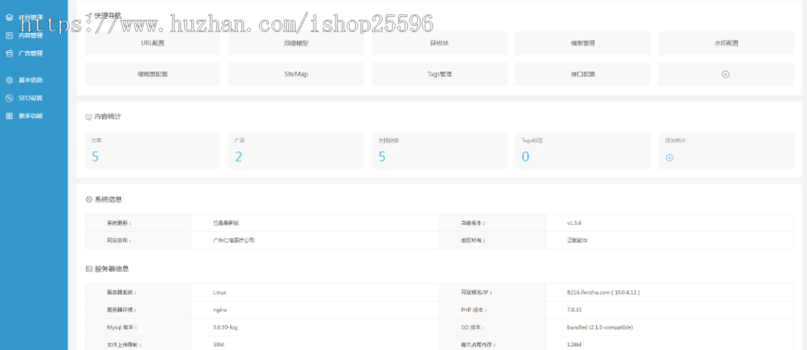
Task: Click the 已是最新版 update status text
Action: [226, 223]
